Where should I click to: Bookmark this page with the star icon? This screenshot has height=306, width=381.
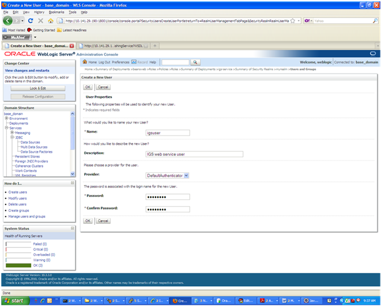(293, 21)
